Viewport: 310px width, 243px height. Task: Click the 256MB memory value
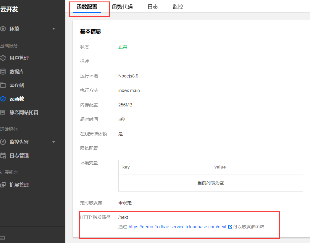(125, 105)
